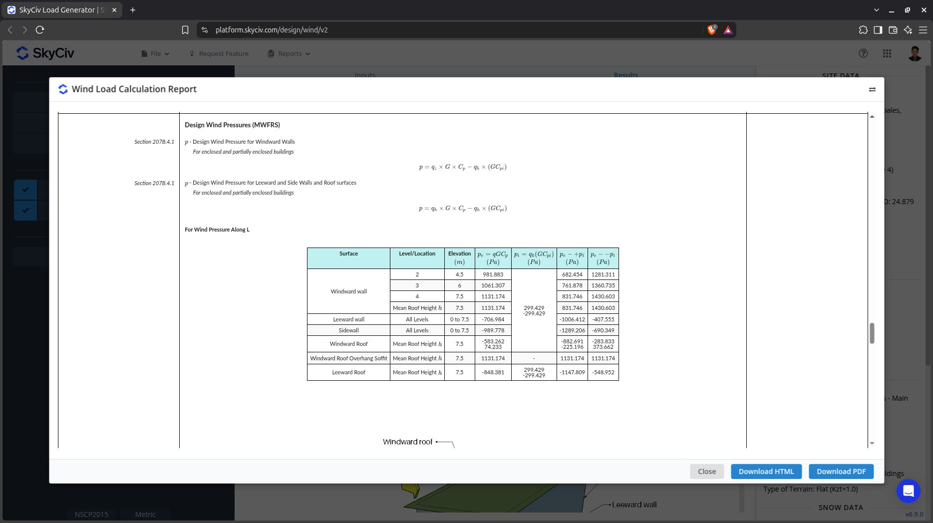Click the report modal's swap arrows icon

pos(872,89)
